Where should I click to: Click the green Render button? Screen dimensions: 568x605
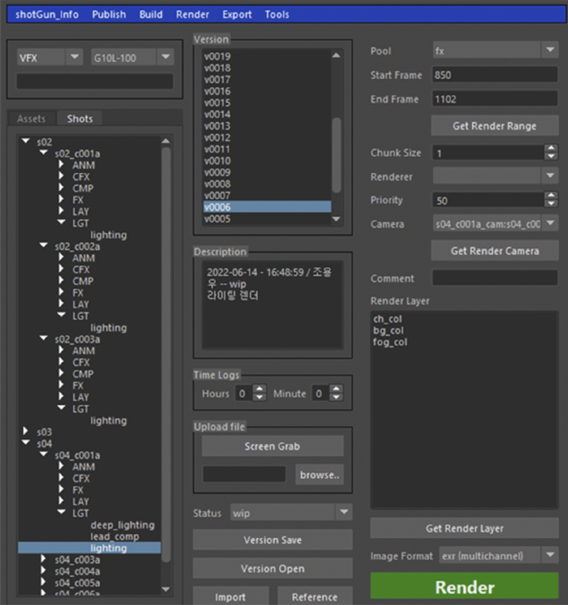point(464,587)
